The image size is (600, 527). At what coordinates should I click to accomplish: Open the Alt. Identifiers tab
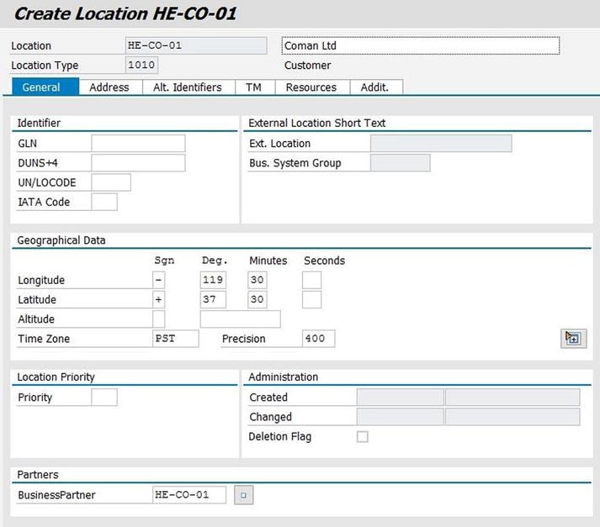coord(188,87)
